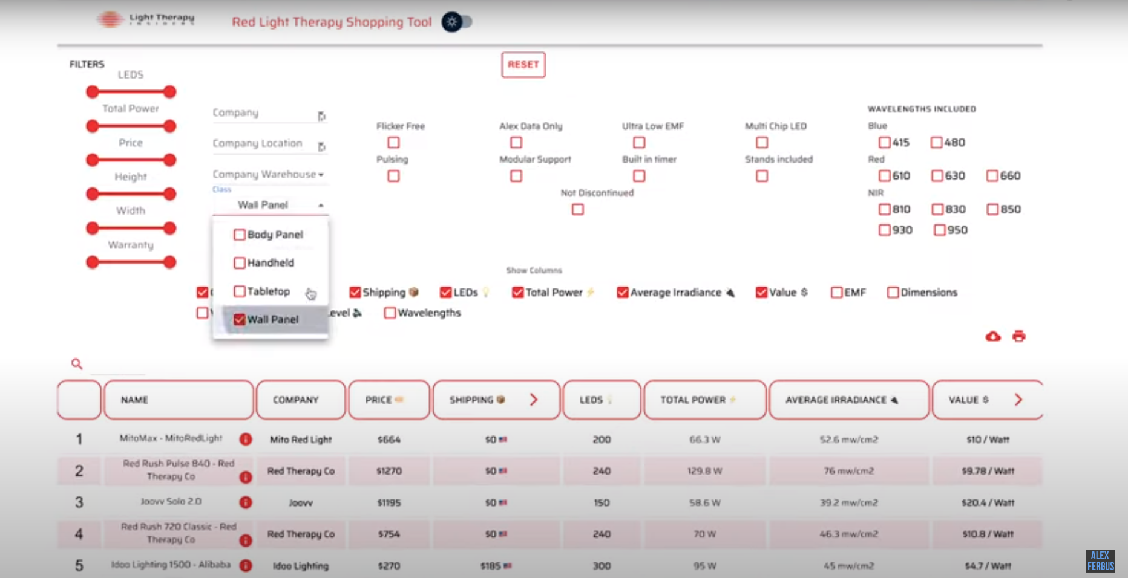Click the Price slider left handle
The image size is (1128, 578).
click(x=92, y=160)
